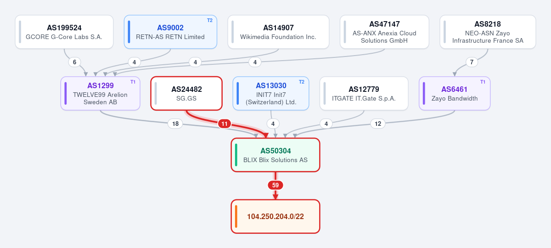Click the 104.250.204.0/22 prefix box

pos(275,216)
